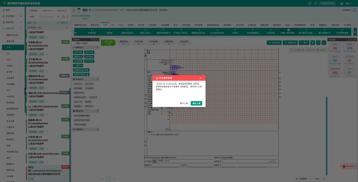Screen dimensions: 358x182
Task: Click the 抢救模式 button
Action: click(x=78, y=106)
